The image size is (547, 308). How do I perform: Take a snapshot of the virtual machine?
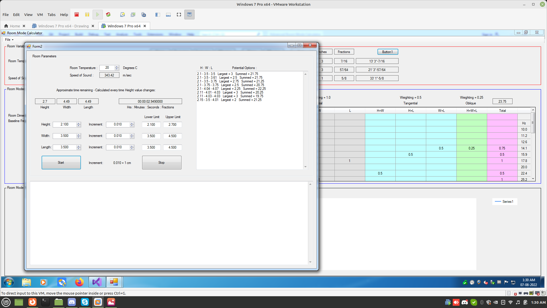click(122, 15)
